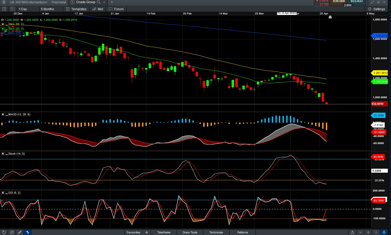Open the hamburger menu at top-left
Viewport: 391px width, 235px height.
point(4,2)
